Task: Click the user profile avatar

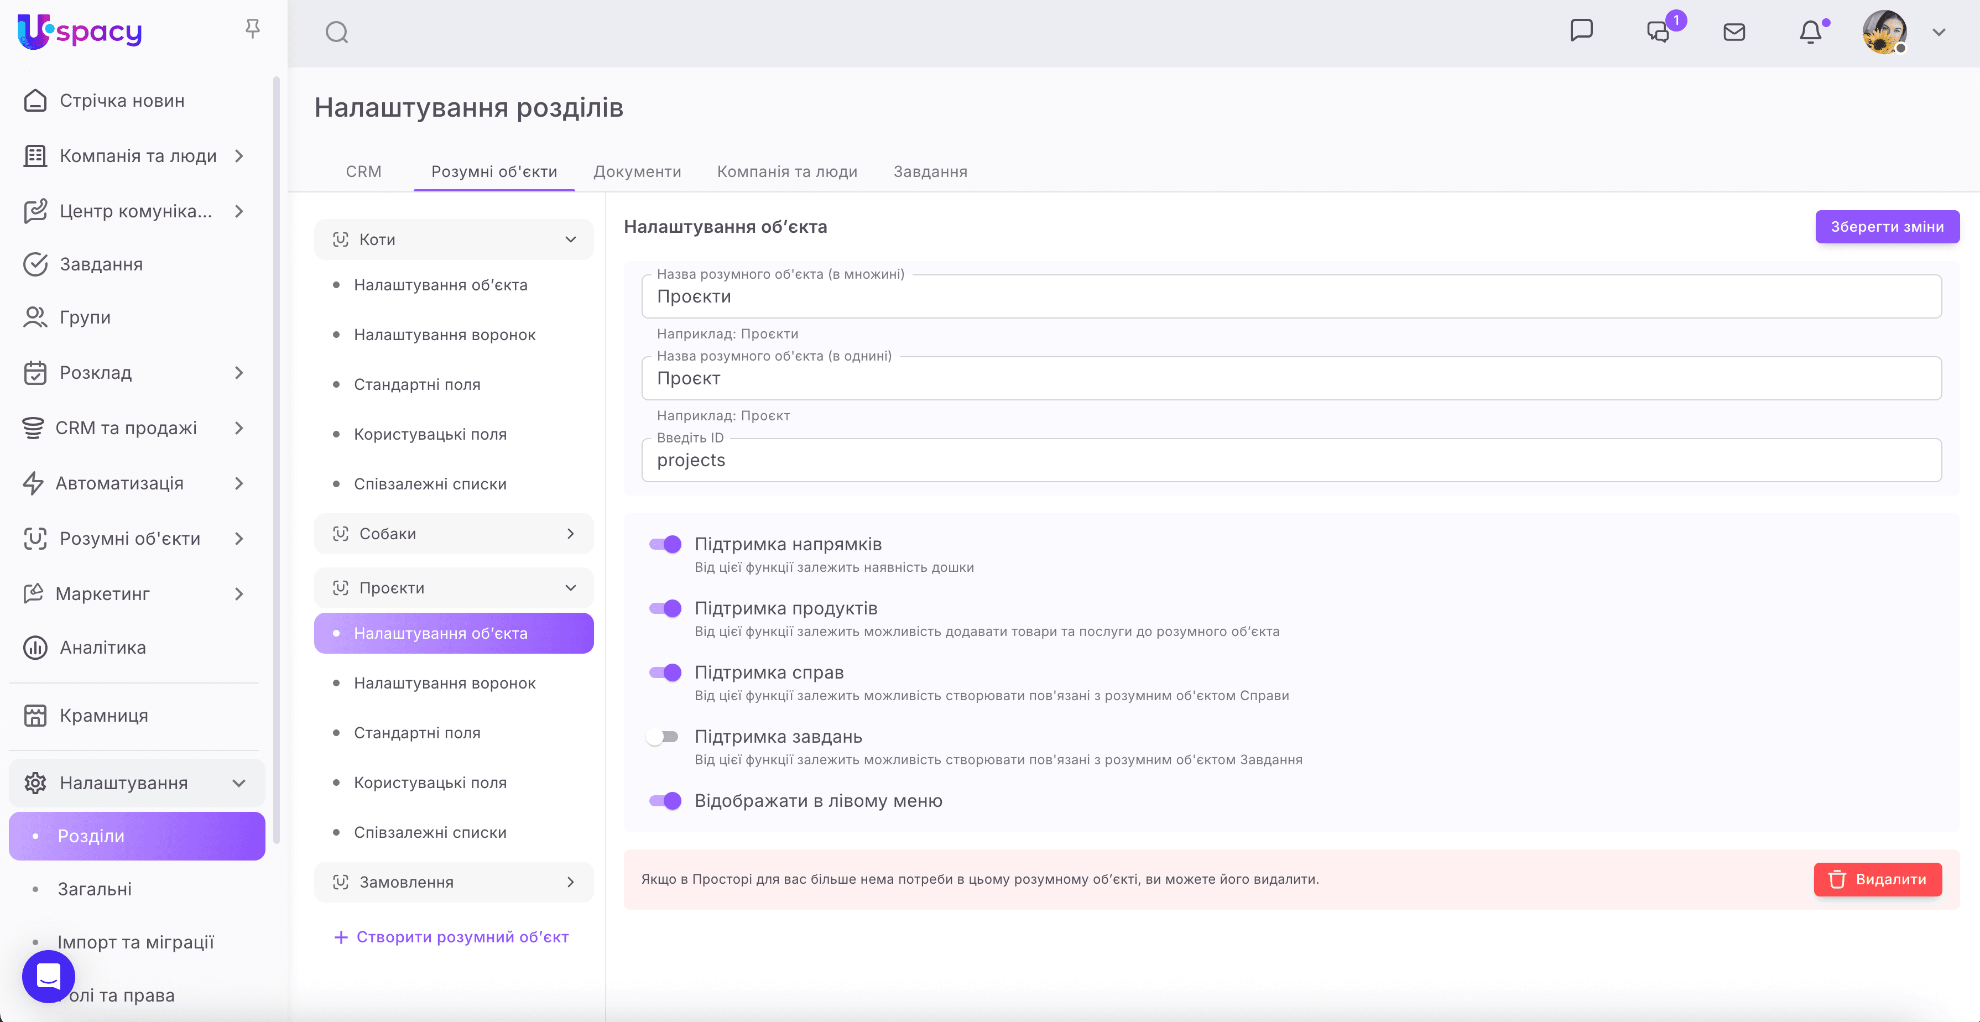Action: (1884, 32)
